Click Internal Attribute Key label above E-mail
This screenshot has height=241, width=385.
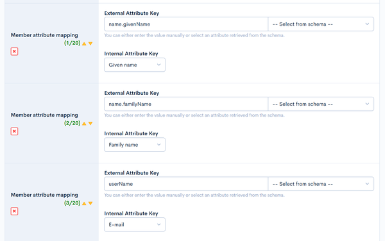coord(131,213)
